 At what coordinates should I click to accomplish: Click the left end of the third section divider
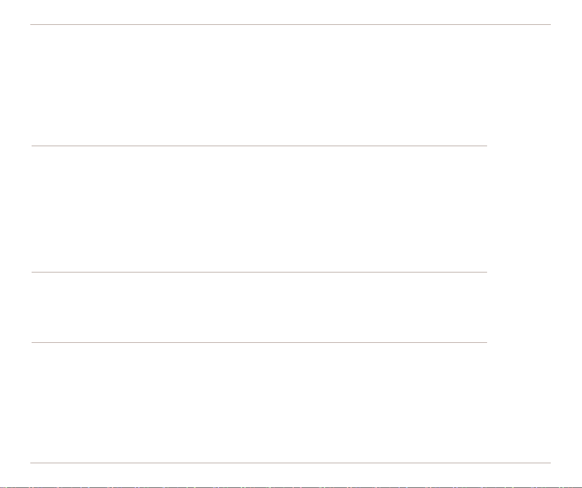33,342
